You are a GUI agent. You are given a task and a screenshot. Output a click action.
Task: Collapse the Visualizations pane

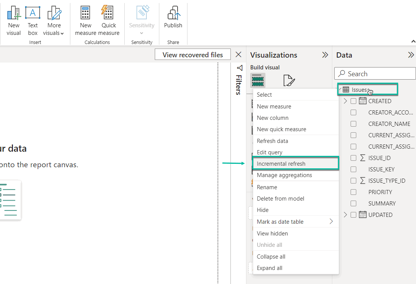[325, 55]
